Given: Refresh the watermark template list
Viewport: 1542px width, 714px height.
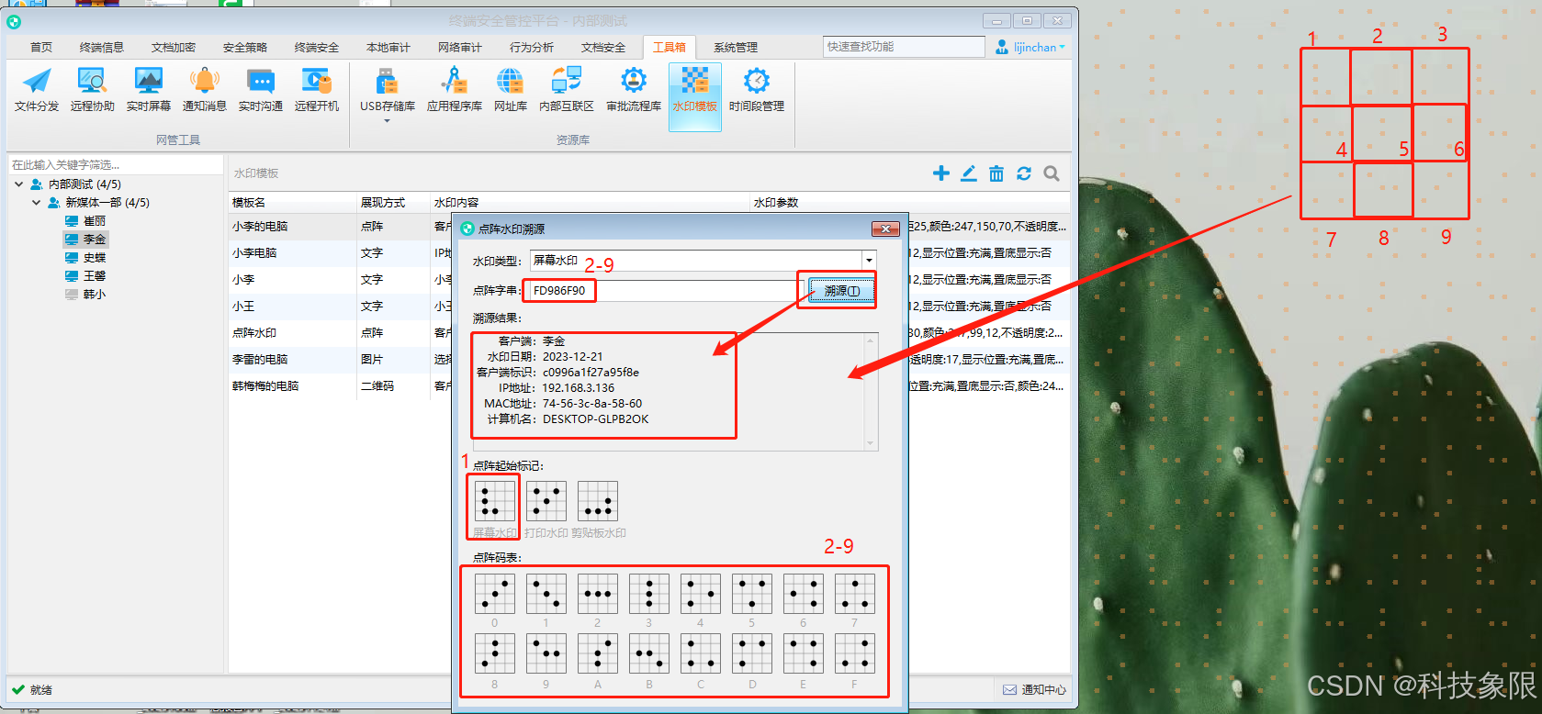Looking at the screenshot, I should tap(1024, 173).
